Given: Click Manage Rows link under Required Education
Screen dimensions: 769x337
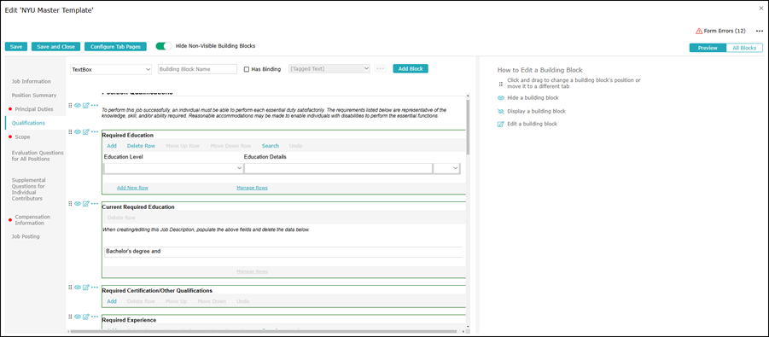Looking at the screenshot, I should click(x=252, y=188).
